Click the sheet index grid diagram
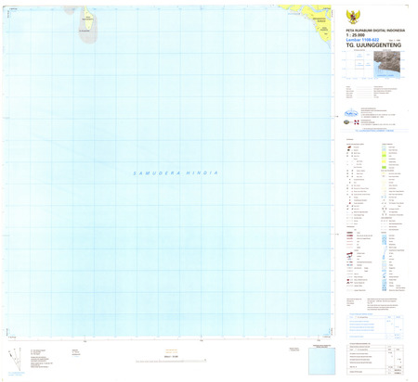Image resolution: width=418 pixels, height=382 pixels. [x=358, y=64]
